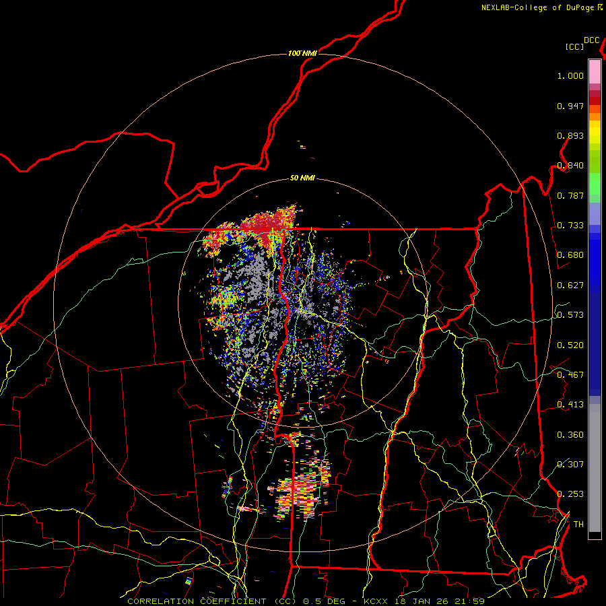Click the 18 JAN 26 21:59 timestamp

coord(440,601)
